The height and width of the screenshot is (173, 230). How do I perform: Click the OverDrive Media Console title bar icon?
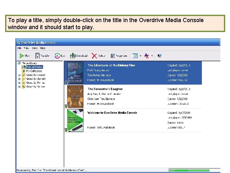(19, 43)
